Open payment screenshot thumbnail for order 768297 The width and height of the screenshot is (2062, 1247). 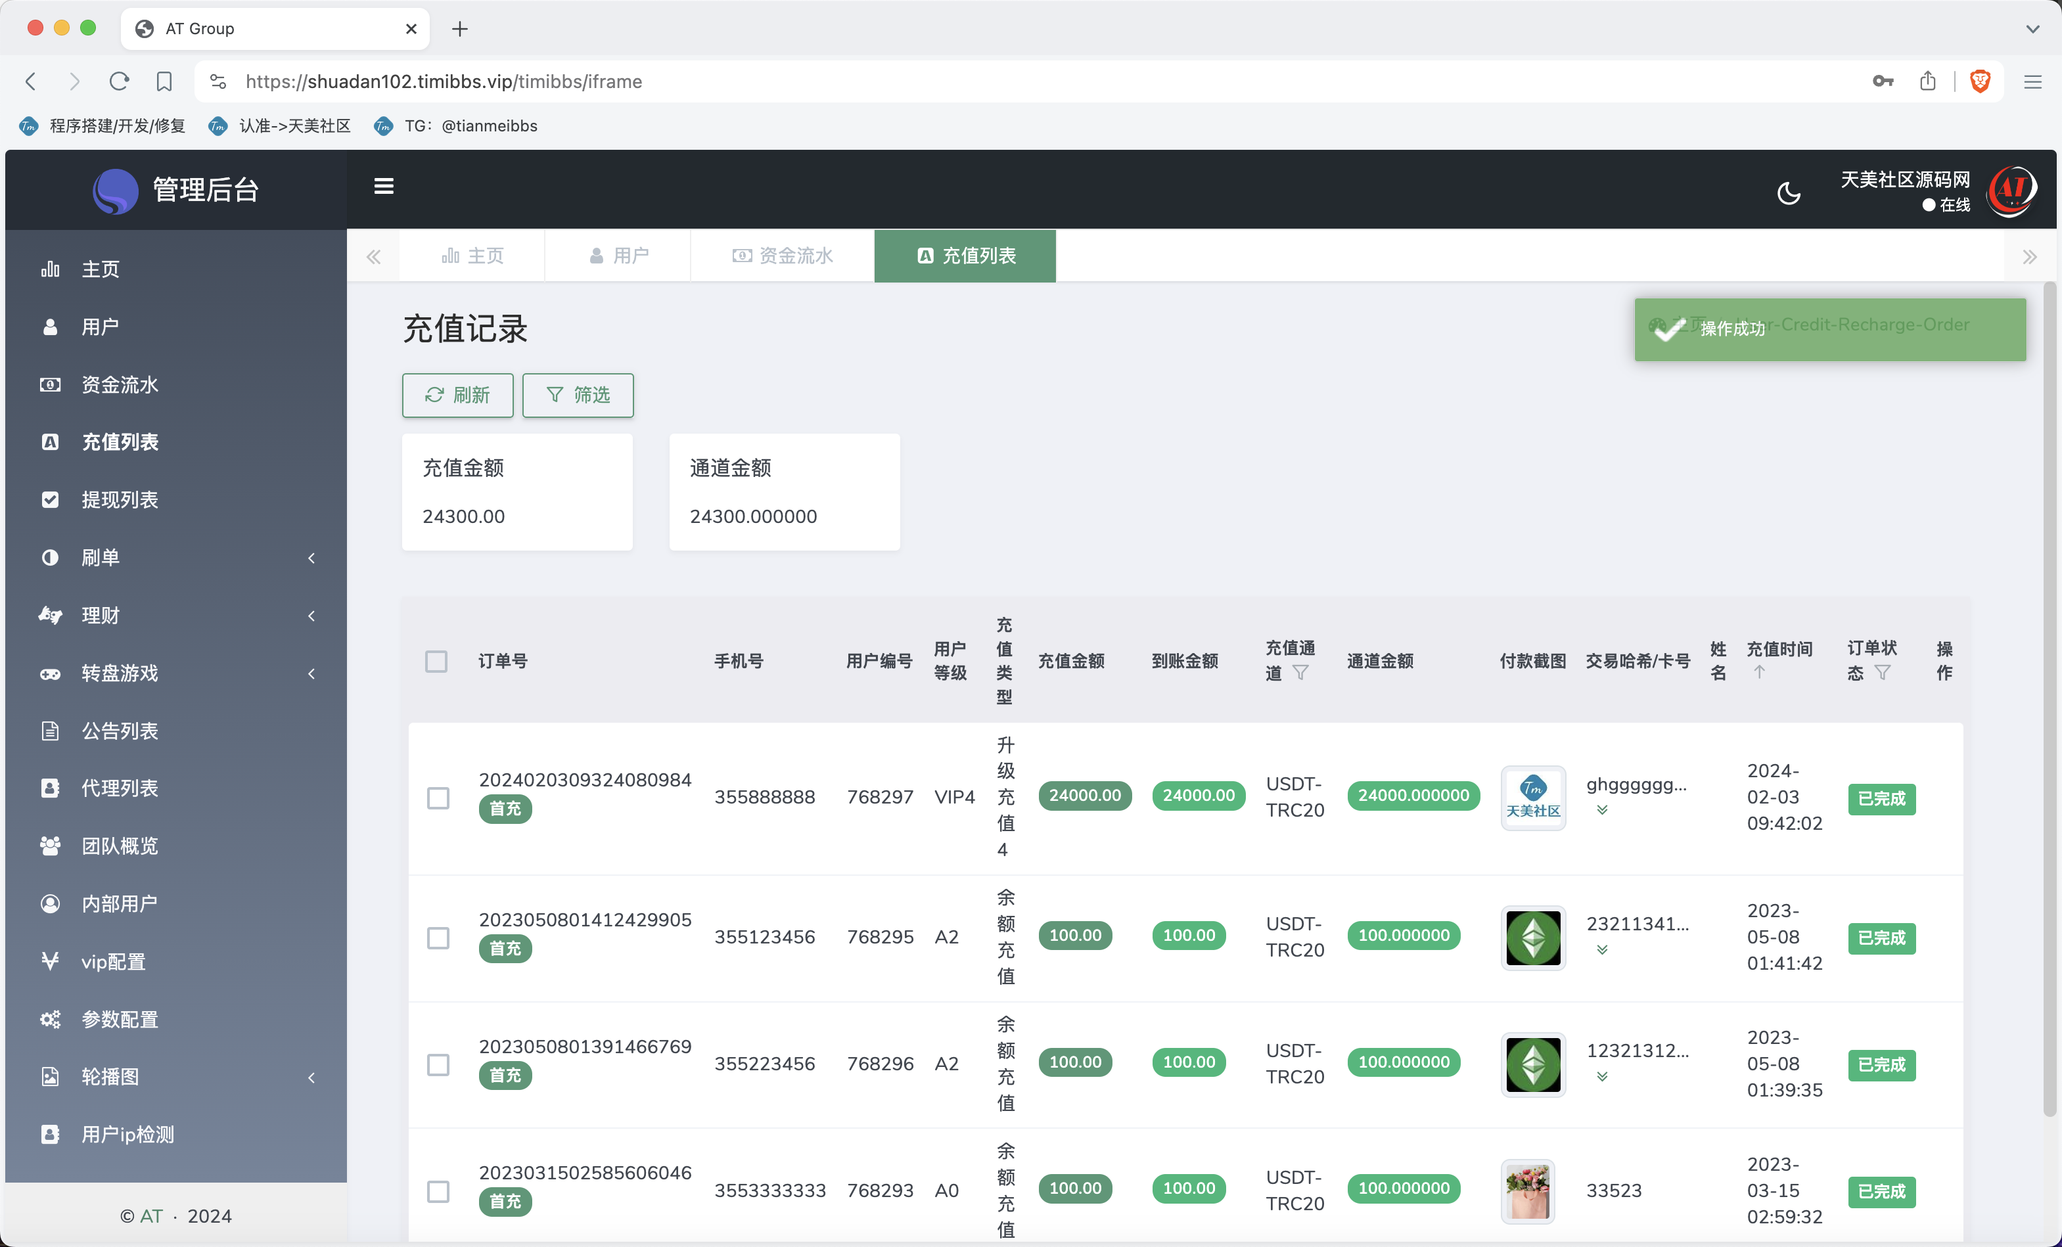(1532, 798)
